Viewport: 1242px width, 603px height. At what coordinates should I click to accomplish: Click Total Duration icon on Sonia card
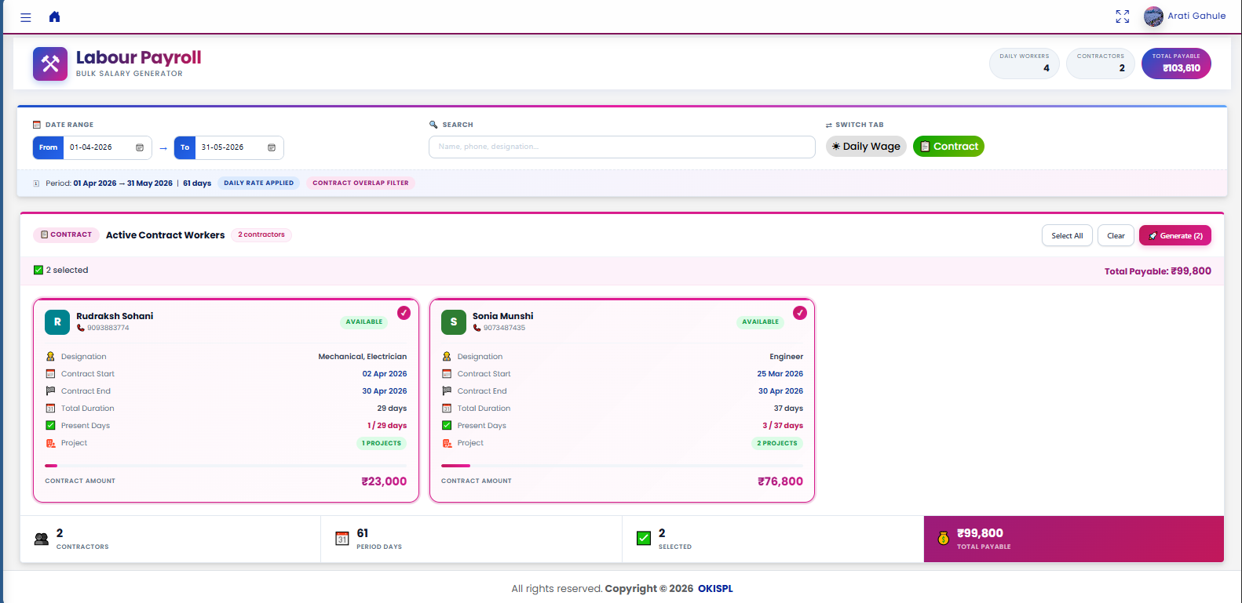pyautogui.click(x=447, y=409)
